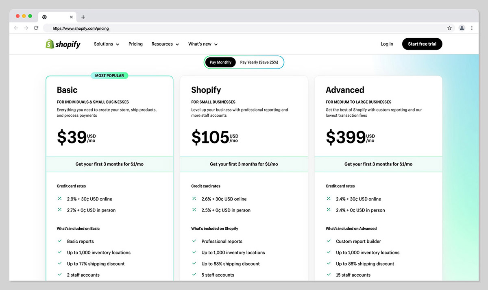
Task: Keep Pay Monthly billing selected
Action: [220, 62]
